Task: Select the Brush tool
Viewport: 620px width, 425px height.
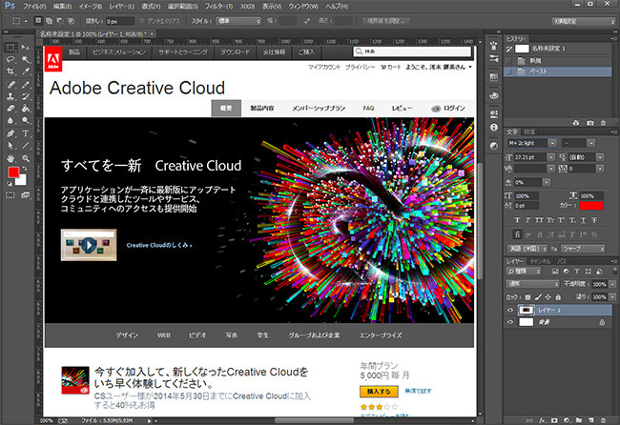Action: (x=26, y=85)
